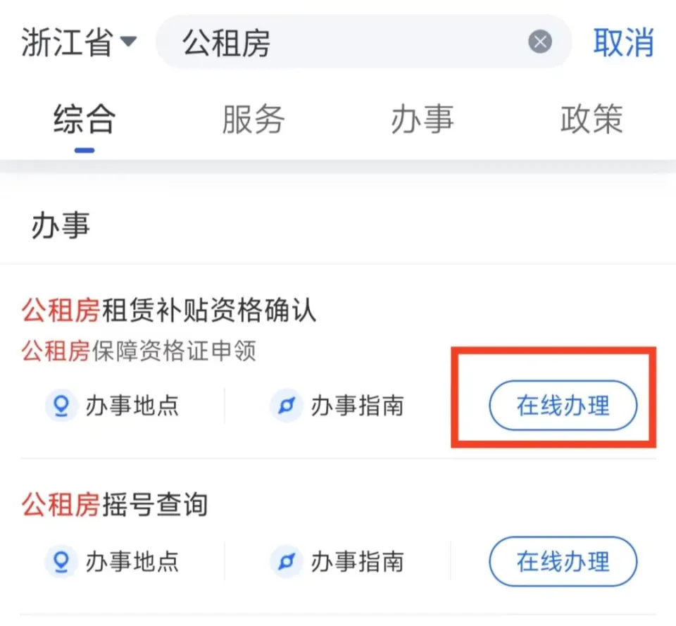Tap 办事地点 text under first result

click(134, 406)
